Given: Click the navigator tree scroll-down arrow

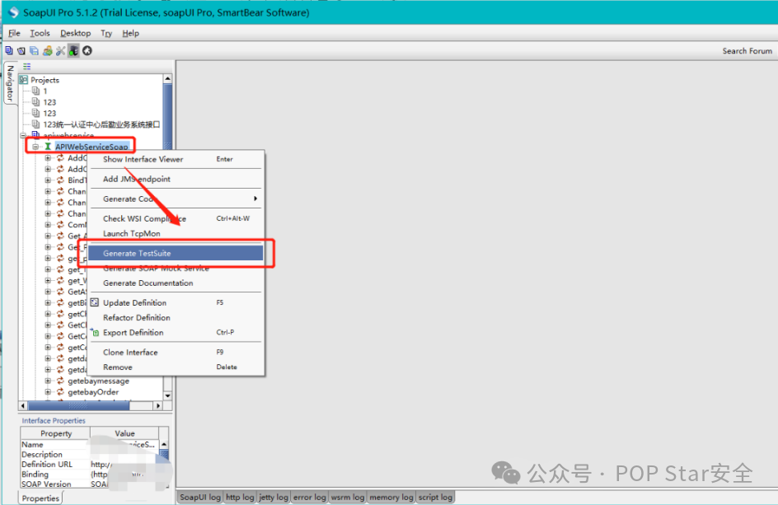Looking at the screenshot, I should click(x=167, y=395).
